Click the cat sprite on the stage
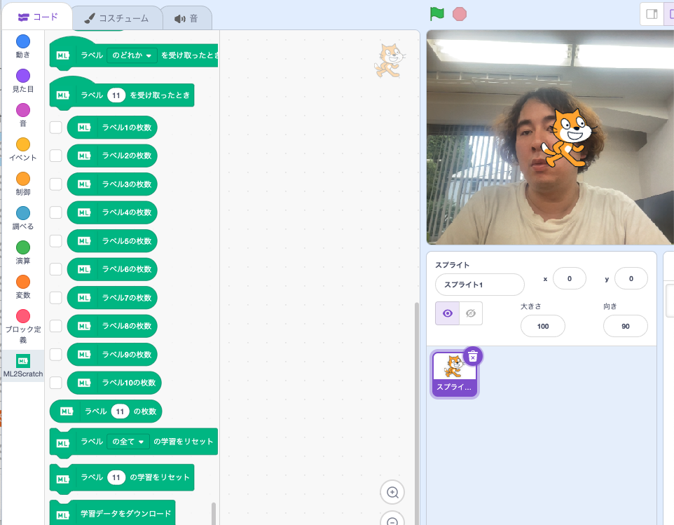 pyautogui.click(x=568, y=137)
